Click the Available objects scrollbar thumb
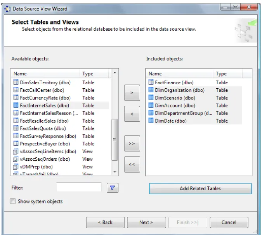This screenshot has width=262, height=235. click(x=115, y=140)
